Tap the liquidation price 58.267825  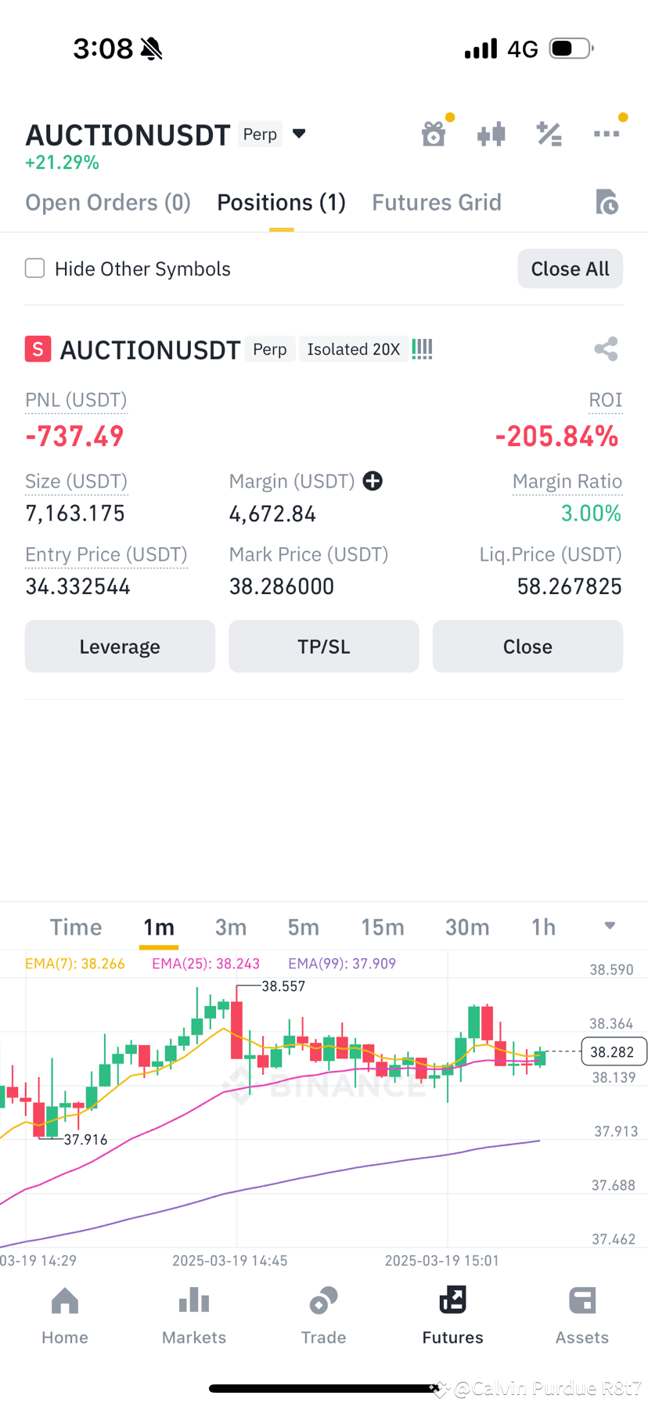click(x=569, y=586)
